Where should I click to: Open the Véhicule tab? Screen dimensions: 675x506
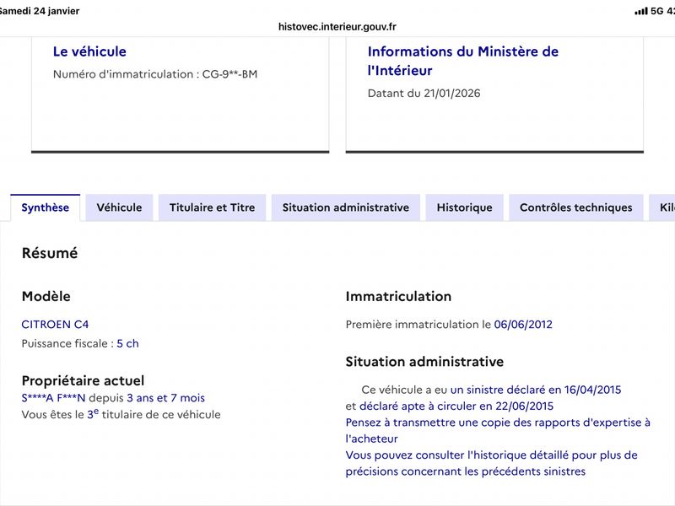(119, 207)
